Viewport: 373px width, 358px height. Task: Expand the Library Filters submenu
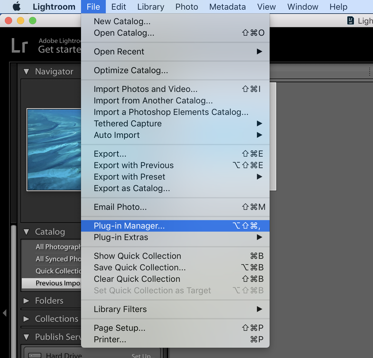click(x=175, y=309)
